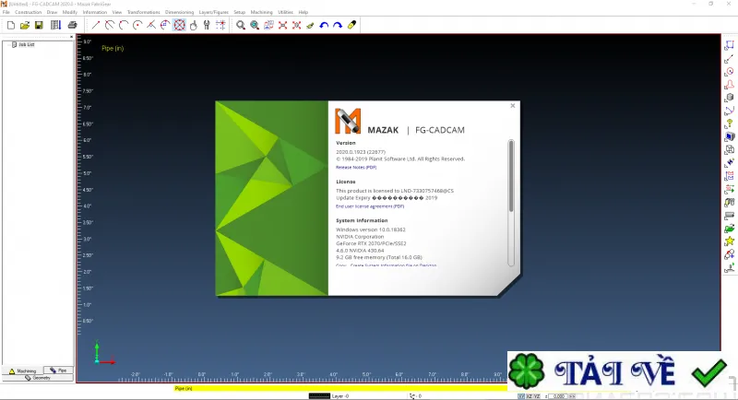Click the job list table toolbar icon

pyautogui.click(x=55, y=26)
